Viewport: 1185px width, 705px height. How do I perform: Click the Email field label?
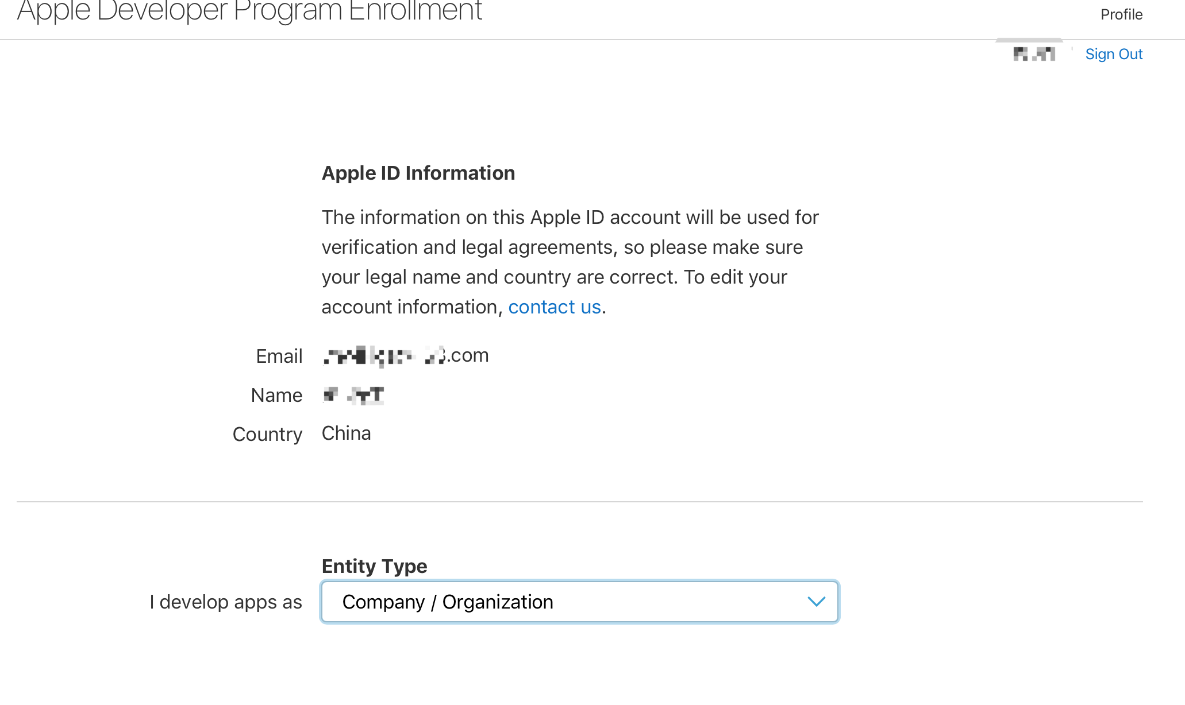coord(279,357)
